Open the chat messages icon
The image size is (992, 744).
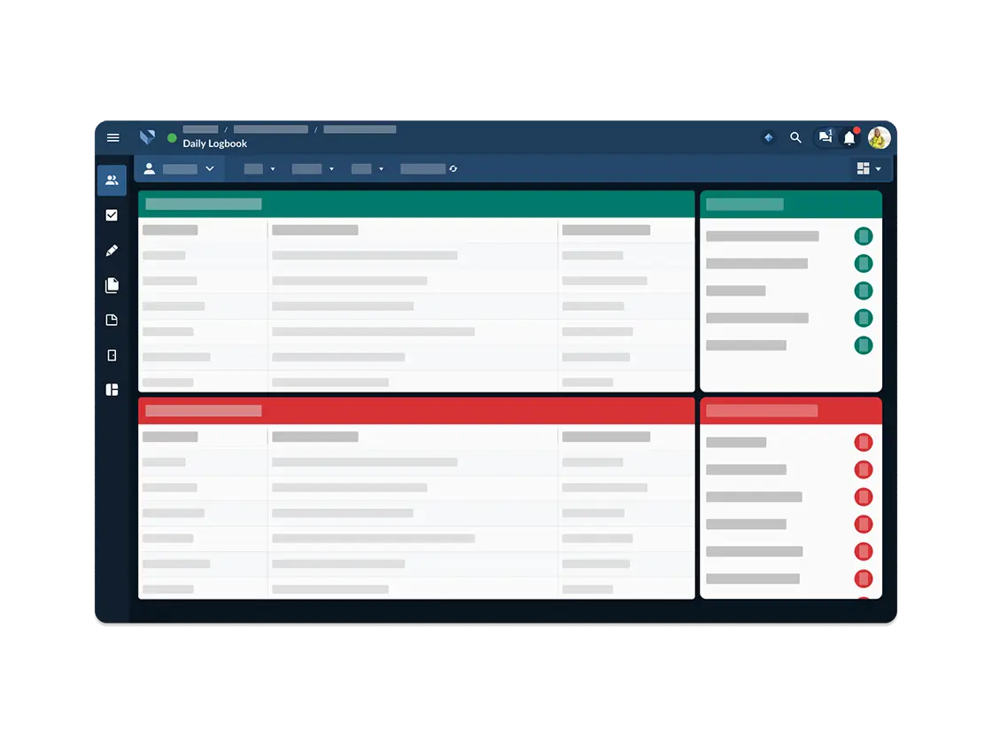click(825, 136)
